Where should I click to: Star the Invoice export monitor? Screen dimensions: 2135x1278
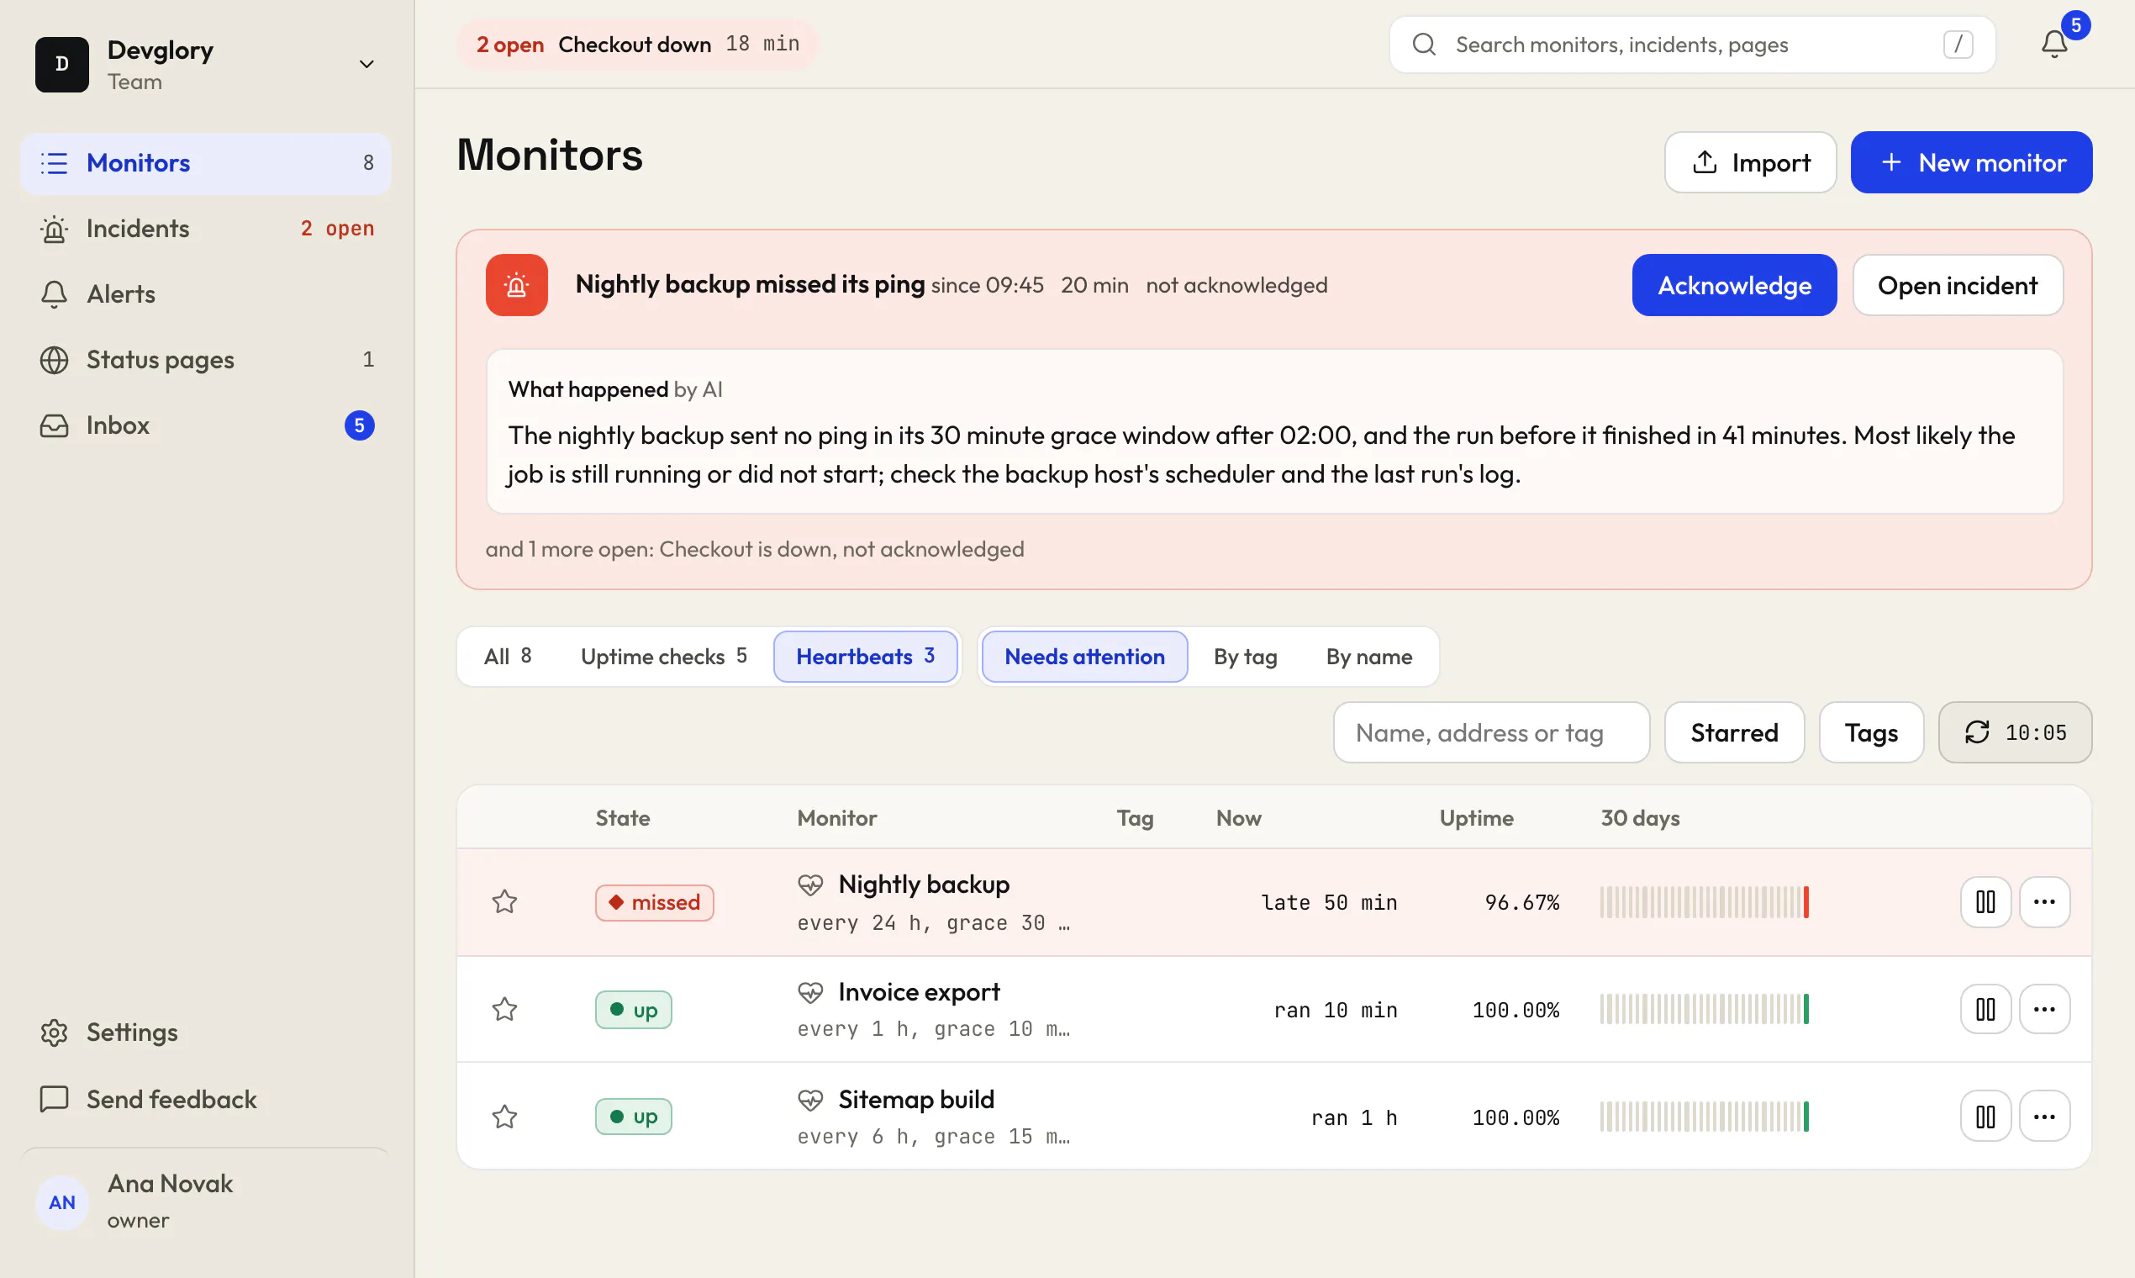point(504,1008)
